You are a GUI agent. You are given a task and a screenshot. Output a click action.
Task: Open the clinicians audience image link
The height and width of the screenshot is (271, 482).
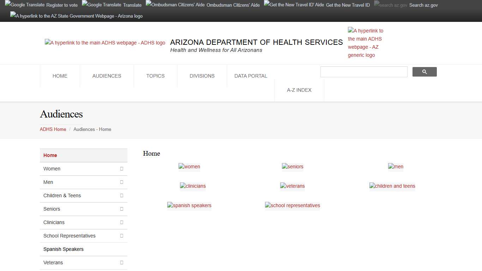coord(193,186)
